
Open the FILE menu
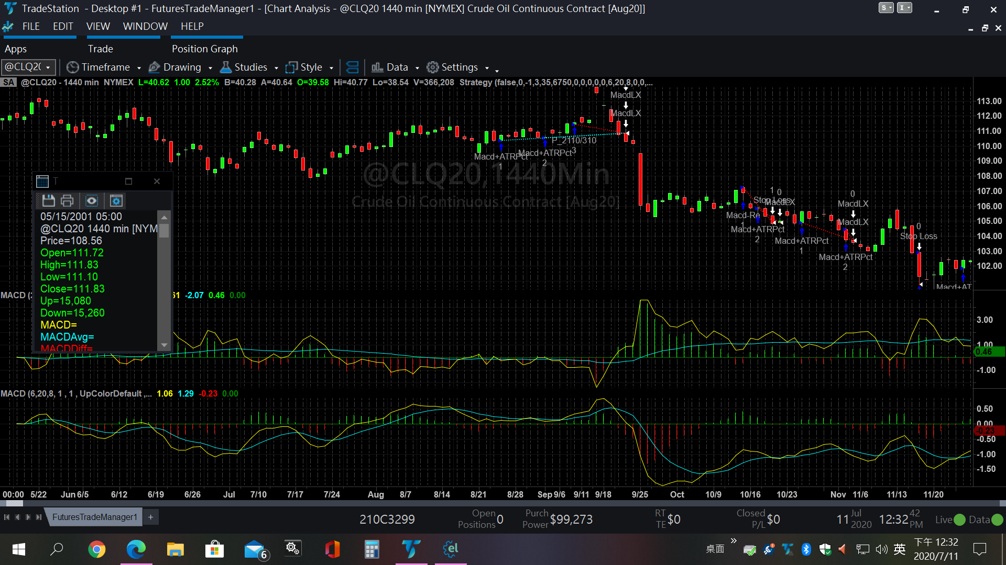[x=31, y=26]
